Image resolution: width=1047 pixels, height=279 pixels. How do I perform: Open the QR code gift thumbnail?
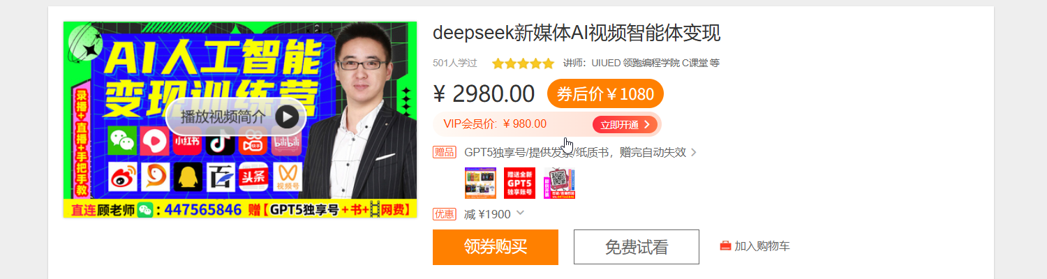[559, 183]
